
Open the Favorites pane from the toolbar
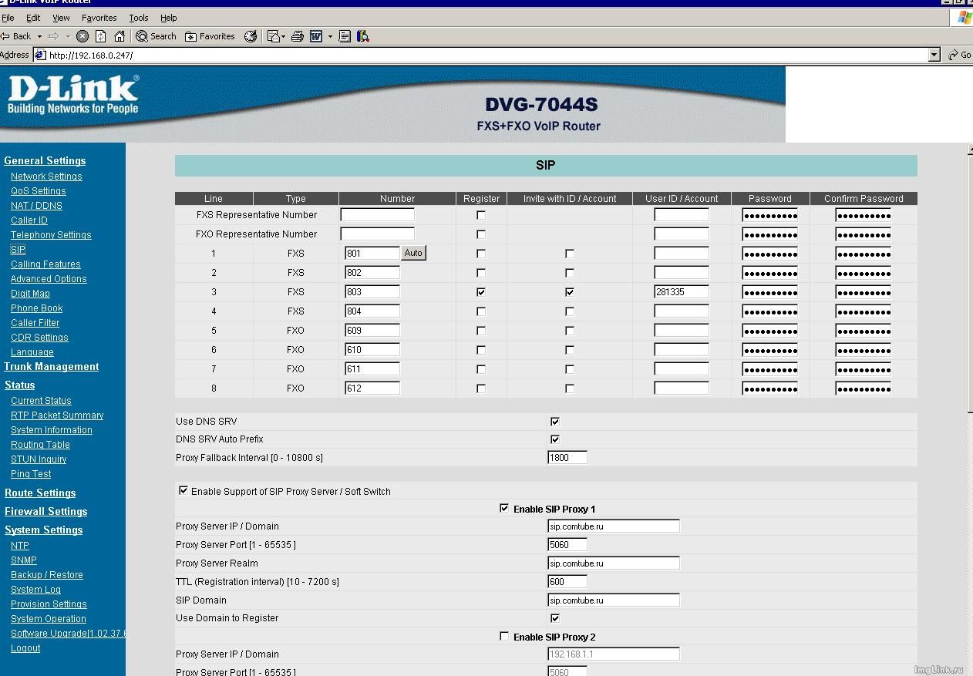click(210, 36)
